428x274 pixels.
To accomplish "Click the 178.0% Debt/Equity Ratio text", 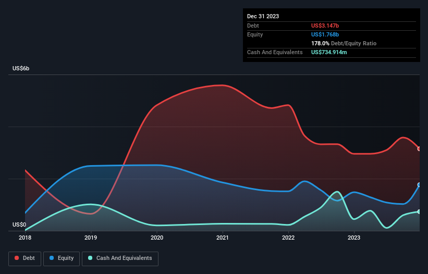I will [x=344, y=43].
